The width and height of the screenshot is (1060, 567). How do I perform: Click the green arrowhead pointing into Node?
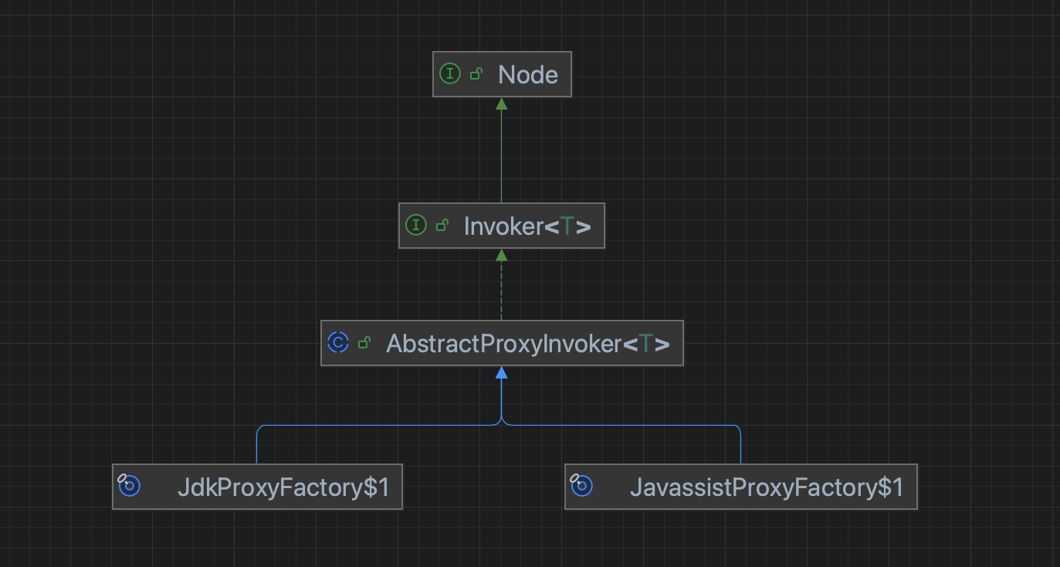pyautogui.click(x=501, y=104)
